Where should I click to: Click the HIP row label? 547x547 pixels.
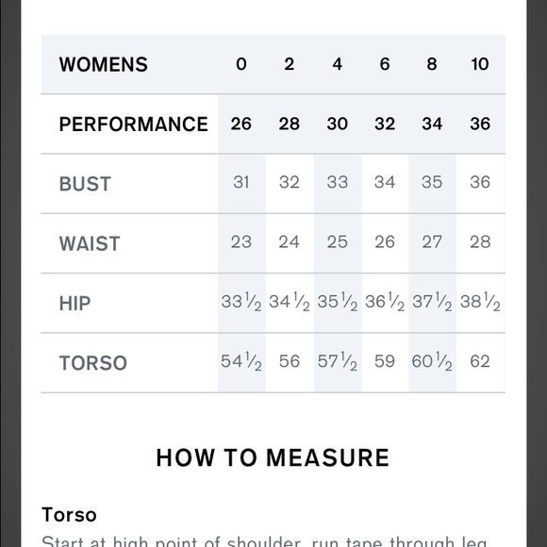(x=75, y=304)
